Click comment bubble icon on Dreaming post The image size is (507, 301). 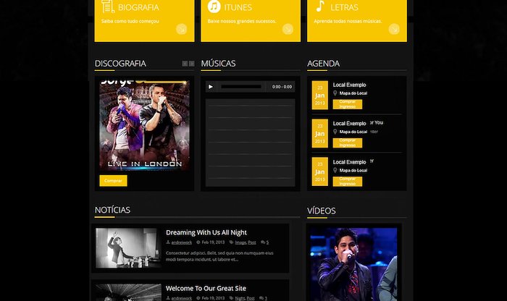263,242
